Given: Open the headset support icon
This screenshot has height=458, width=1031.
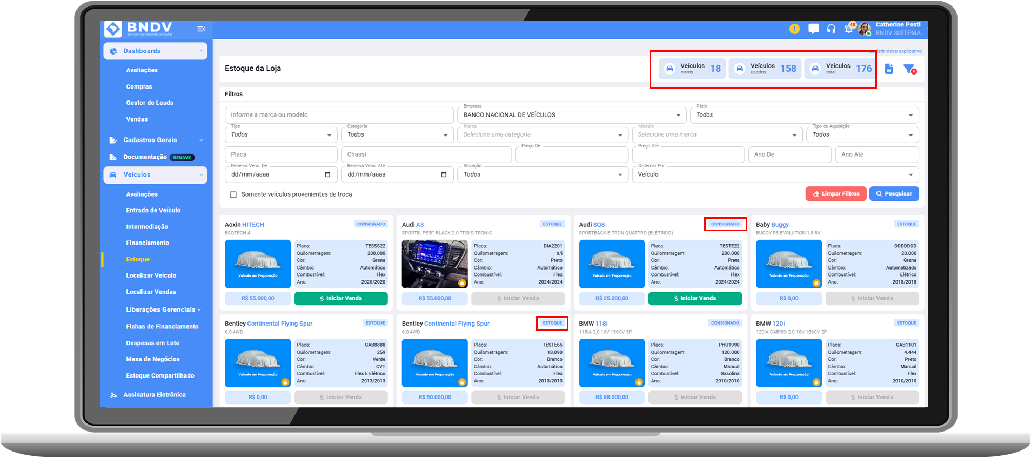Looking at the screenshot, I should (831, 29).
